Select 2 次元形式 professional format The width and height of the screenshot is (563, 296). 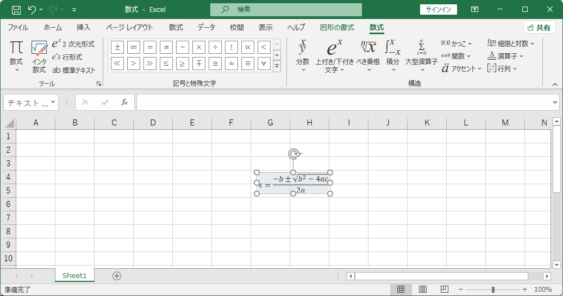(x=73, y=44)
